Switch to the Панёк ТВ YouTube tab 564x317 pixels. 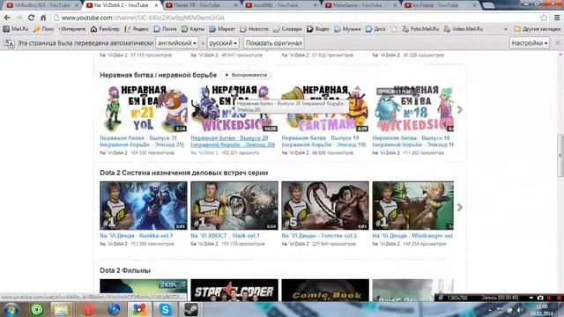pos(202,5)
